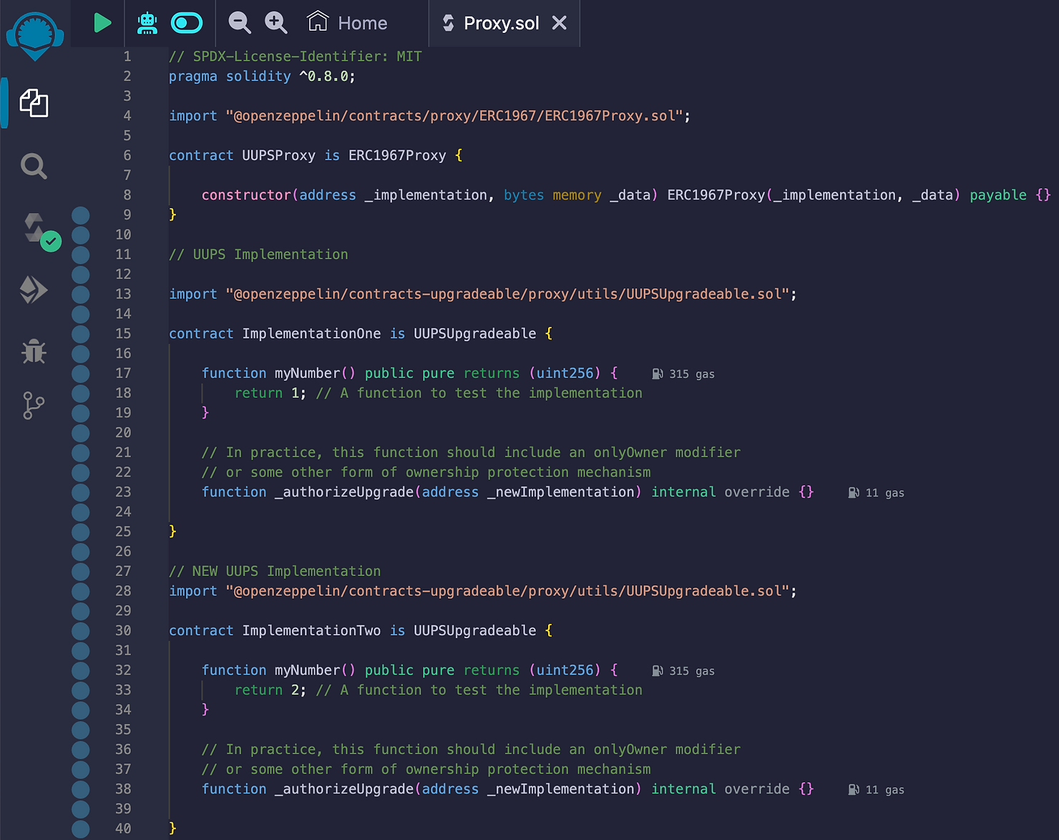Click "ImplementationOne" contract name
This screenshot has height=840, width=1059.
pos(311,333)
